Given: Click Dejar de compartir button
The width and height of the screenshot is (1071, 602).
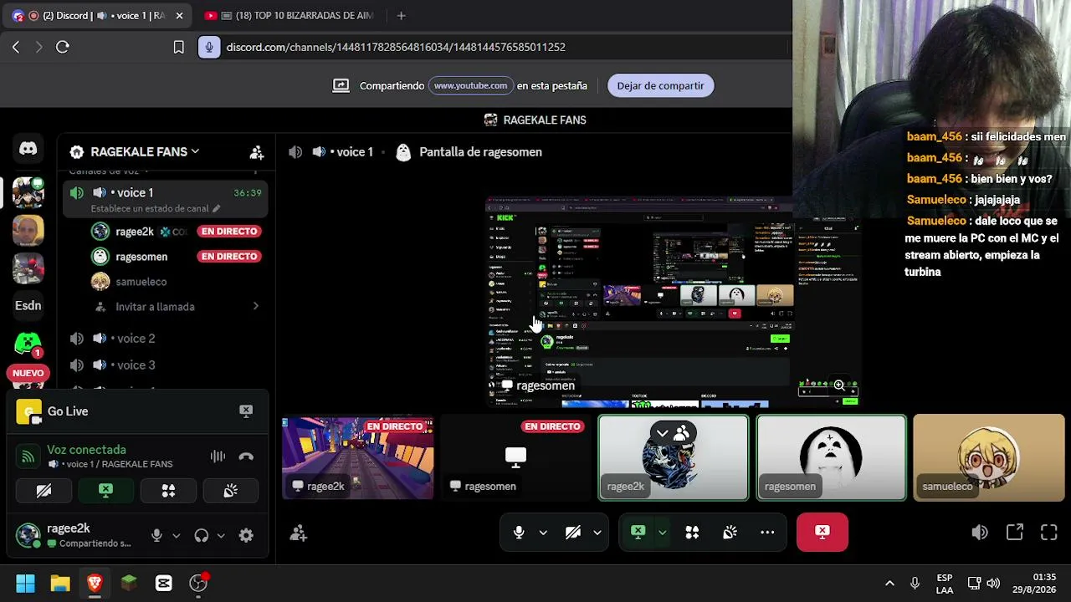Looking at the screenshot, I should [660, 85].
